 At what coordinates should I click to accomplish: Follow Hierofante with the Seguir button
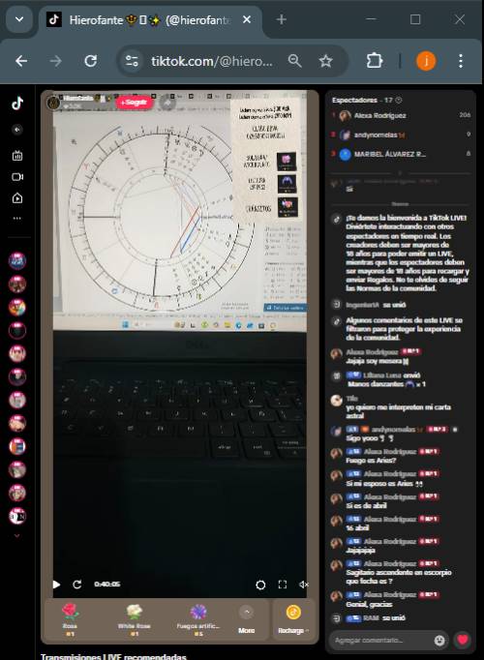(x=134, y=103)
